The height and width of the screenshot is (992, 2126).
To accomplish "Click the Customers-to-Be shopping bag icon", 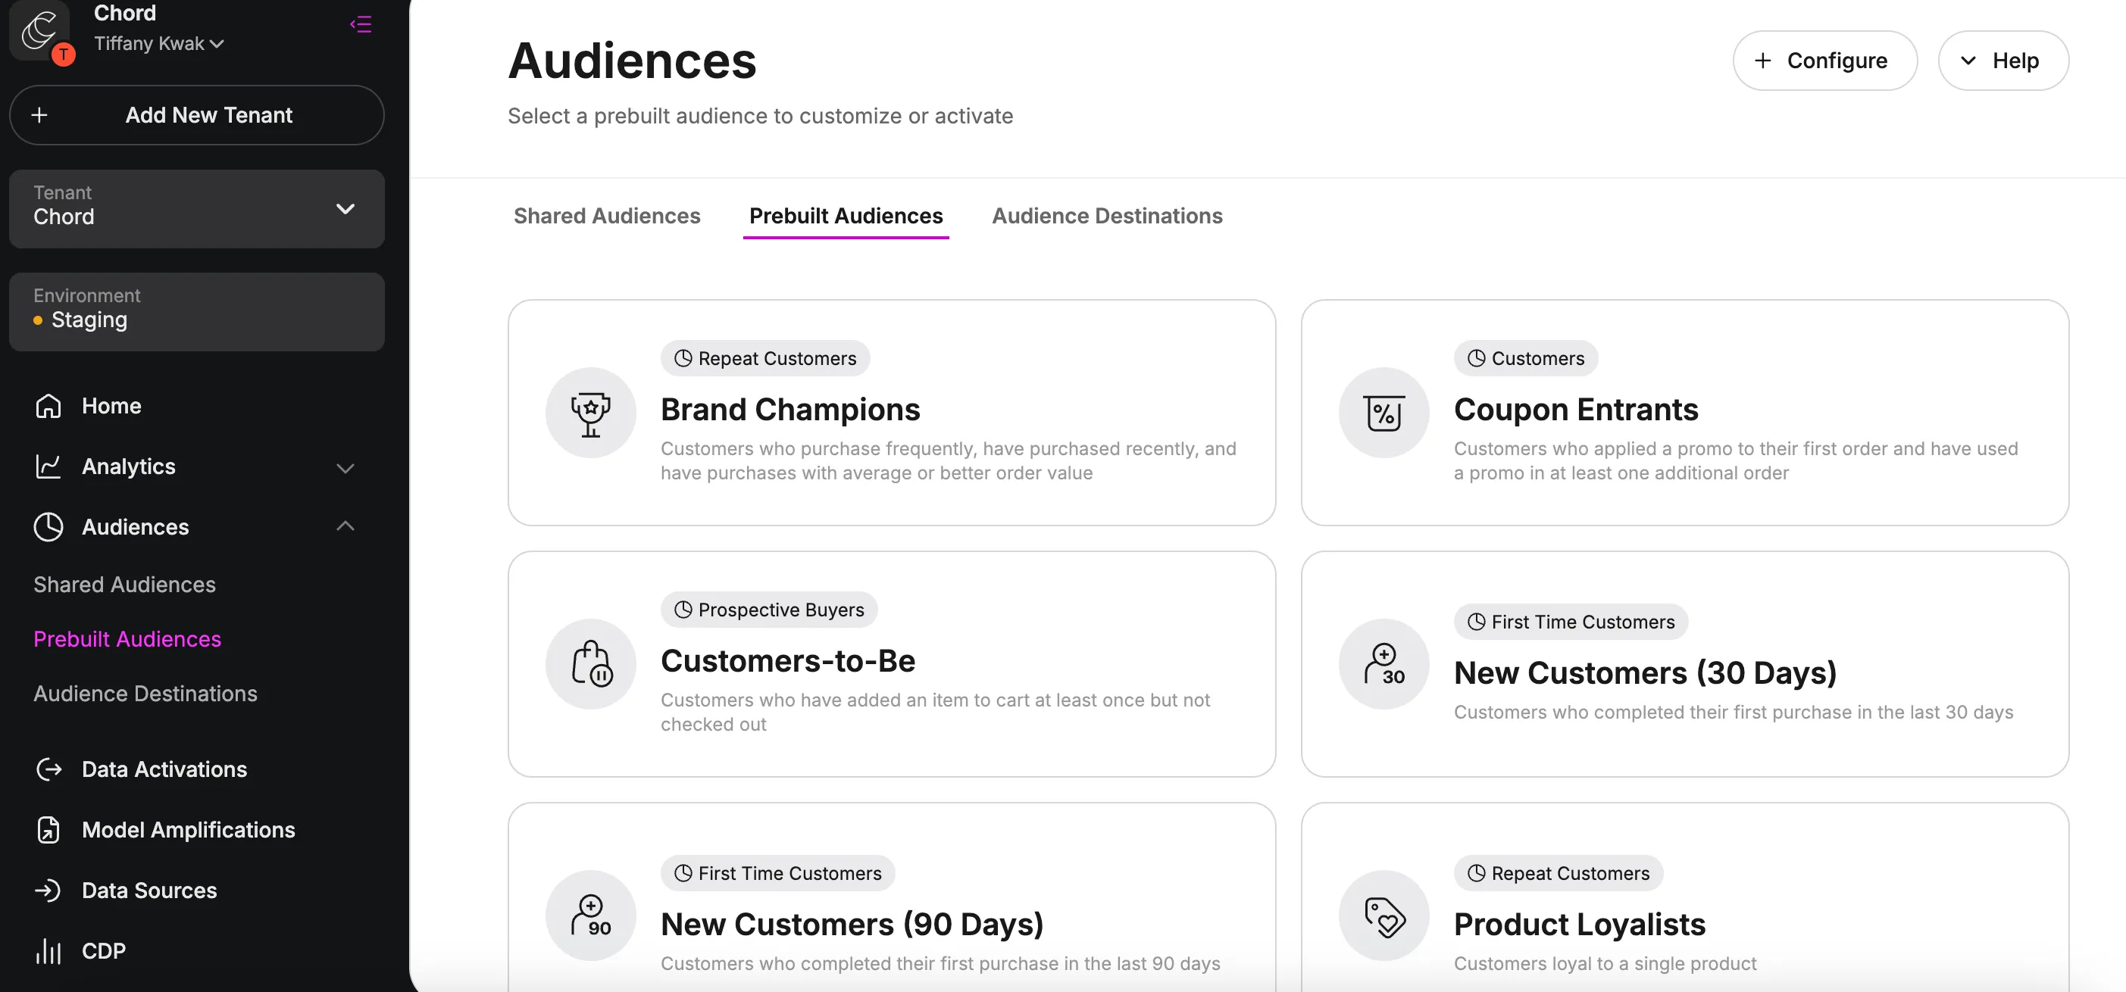I will 591,664.
